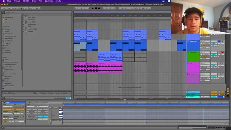Open the Ayuda menu
This screenshot has height=130, width=231.
(x=58, y=1)
